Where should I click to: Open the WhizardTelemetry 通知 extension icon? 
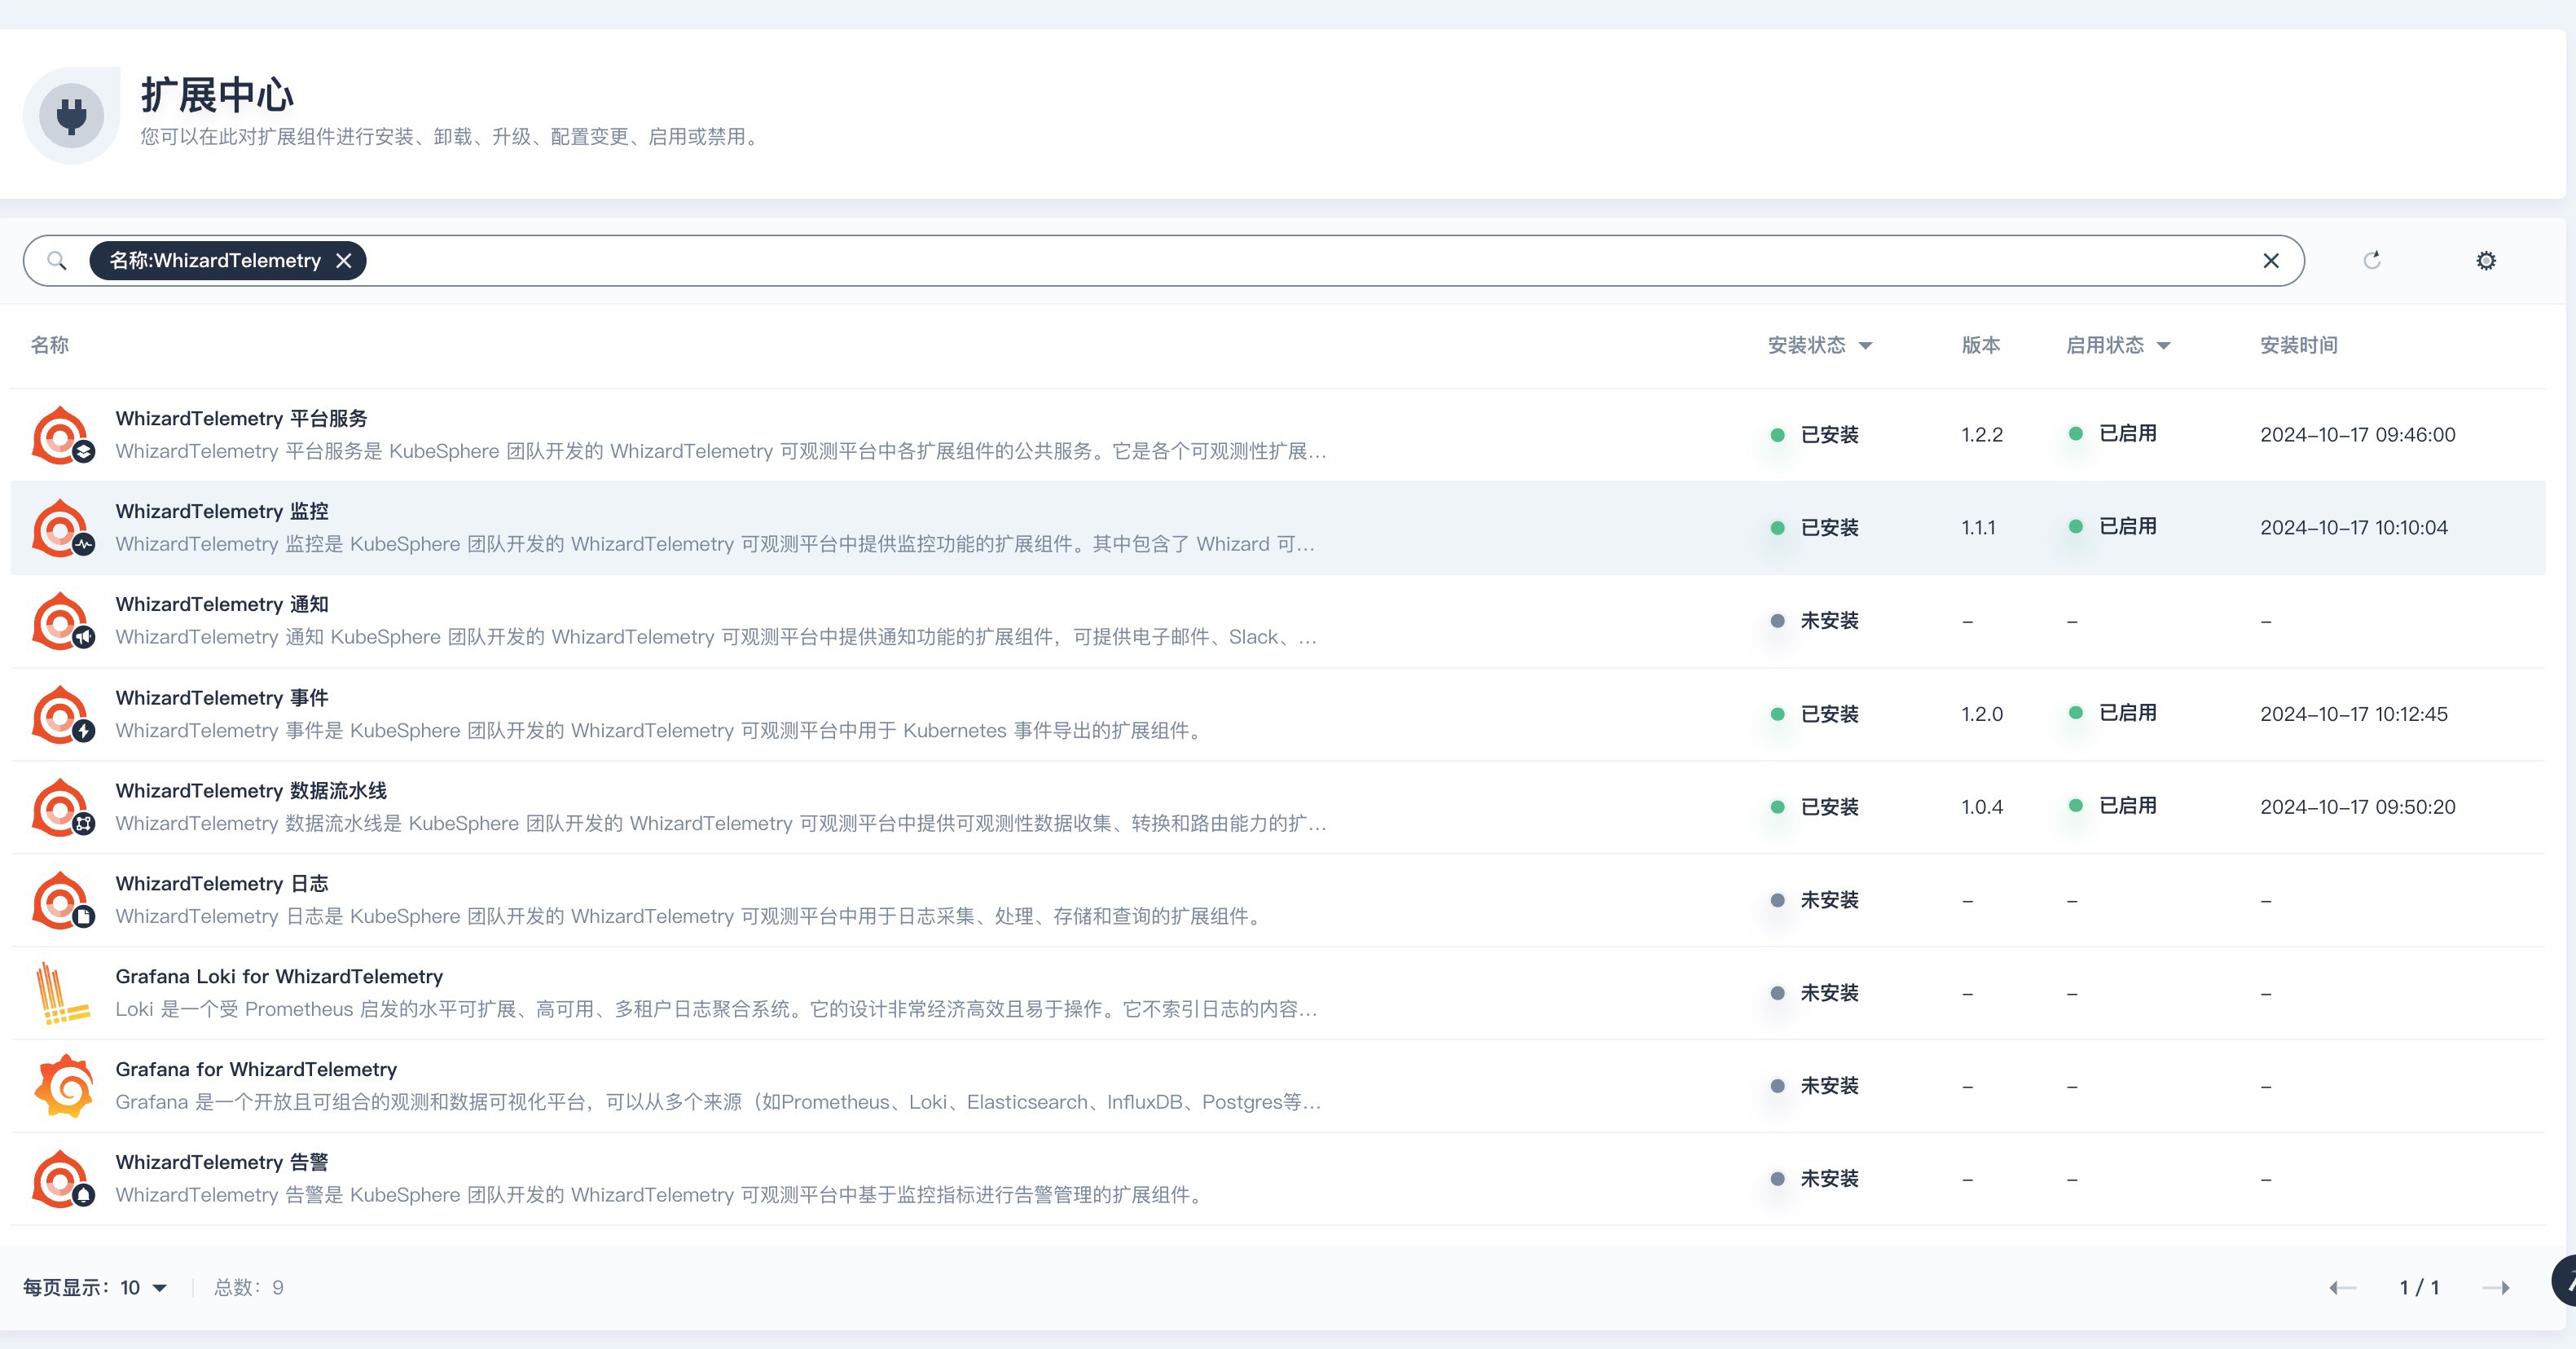63,621
